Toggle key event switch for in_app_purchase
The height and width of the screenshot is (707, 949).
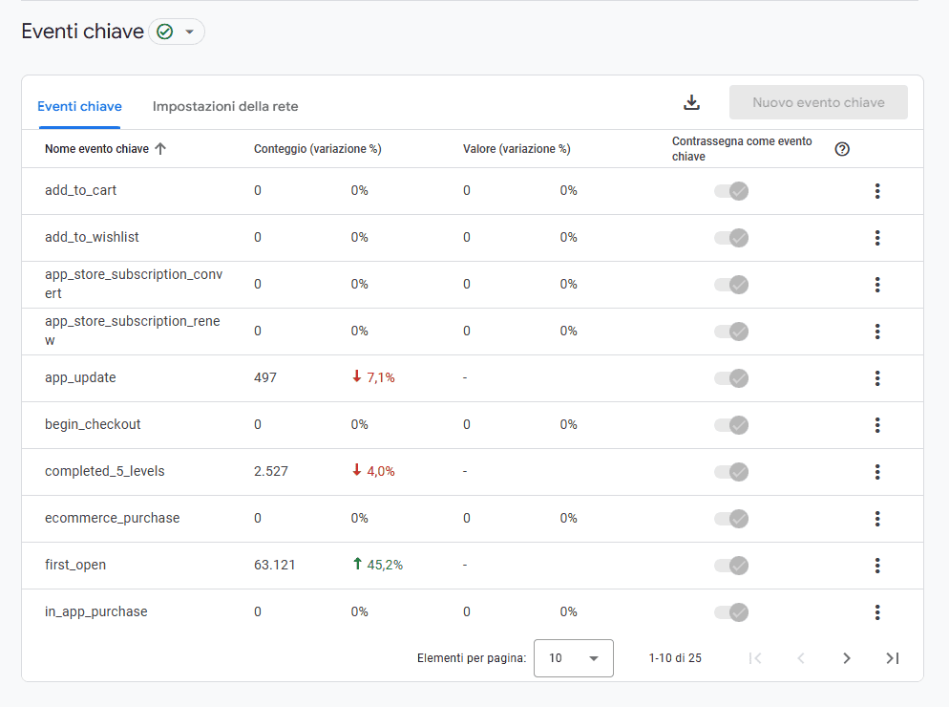[731, 611]
